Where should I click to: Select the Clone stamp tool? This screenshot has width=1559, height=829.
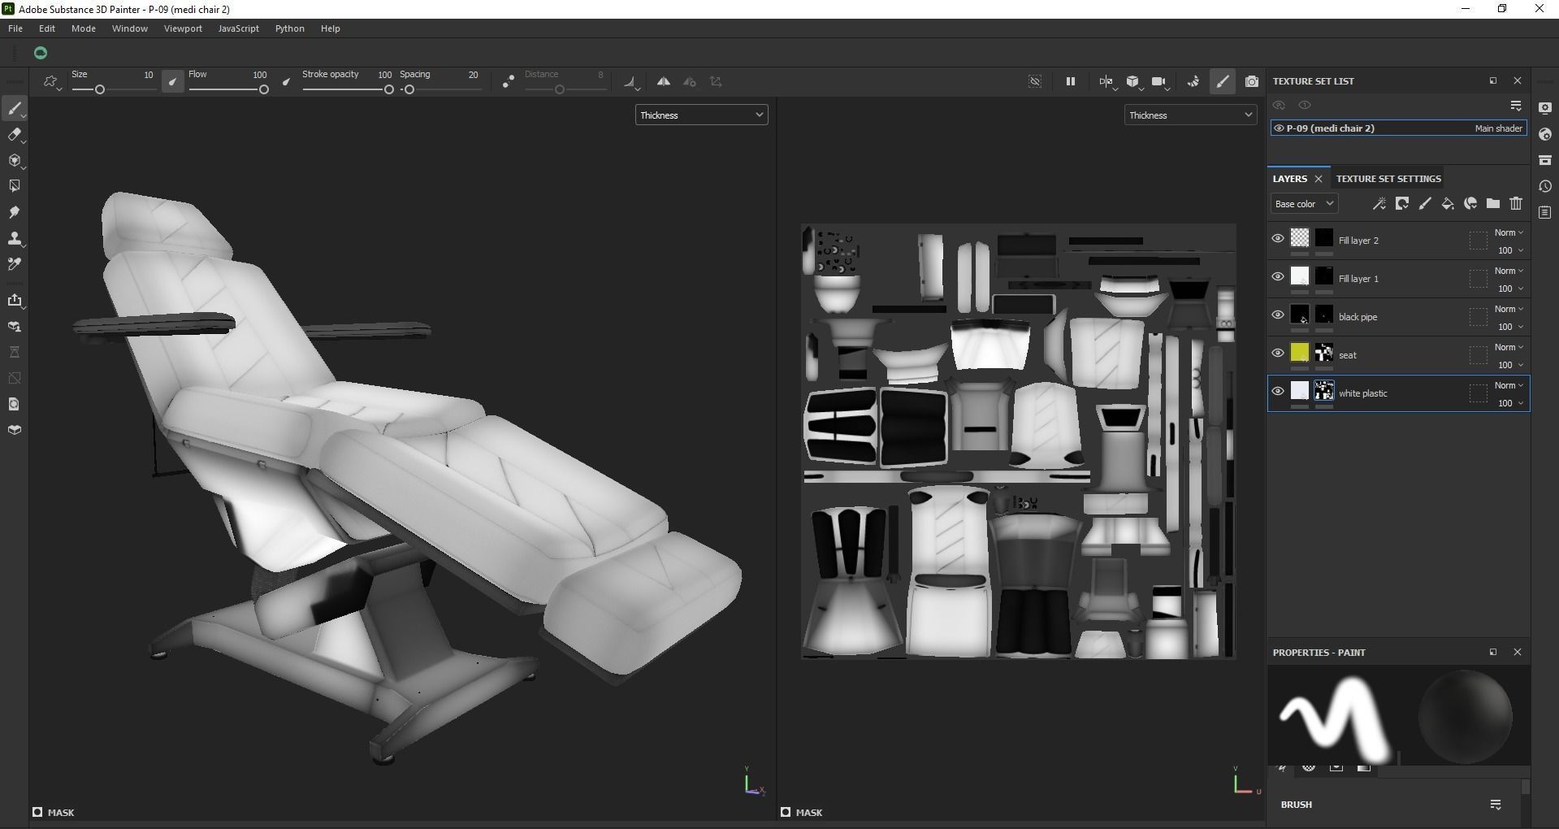15,238
